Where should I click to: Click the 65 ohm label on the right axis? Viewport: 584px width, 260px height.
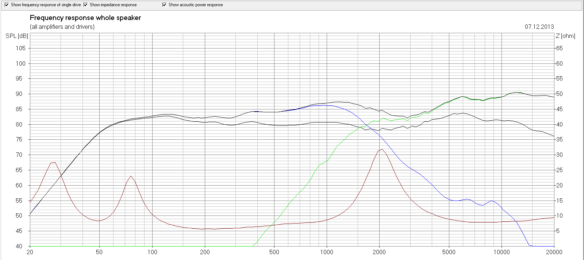559,48
